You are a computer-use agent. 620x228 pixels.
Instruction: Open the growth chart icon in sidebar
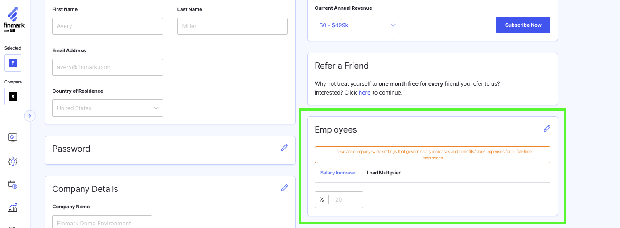13,207
